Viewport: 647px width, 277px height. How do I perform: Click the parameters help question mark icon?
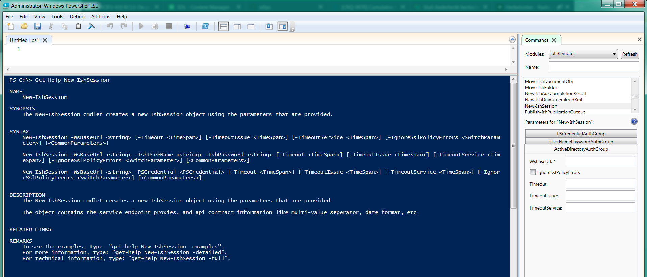coord(634,122)
